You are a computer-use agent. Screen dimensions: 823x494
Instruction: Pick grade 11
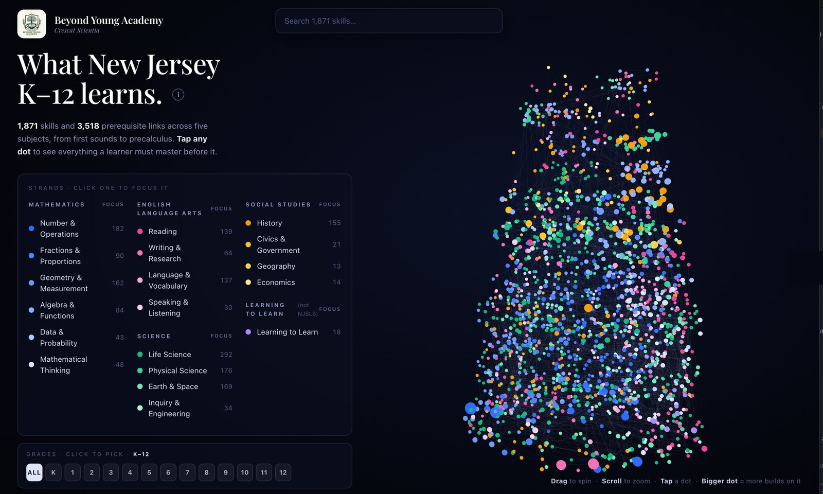coord(264,472)
